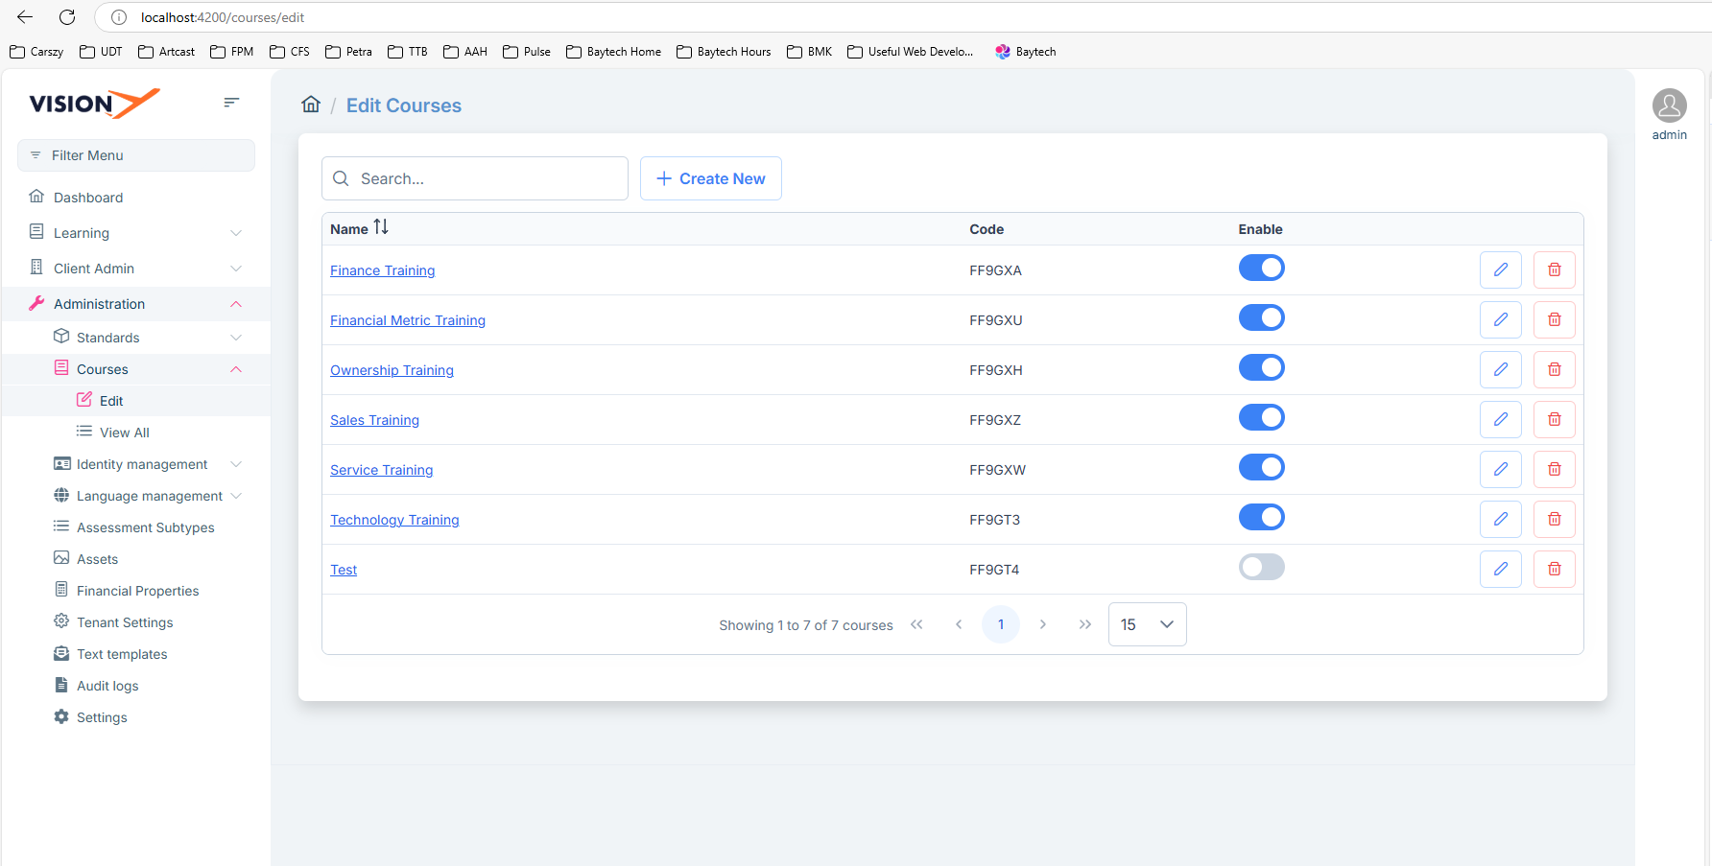
Task: Sort the table by the Name column arrows
Action: click(381, 227)
